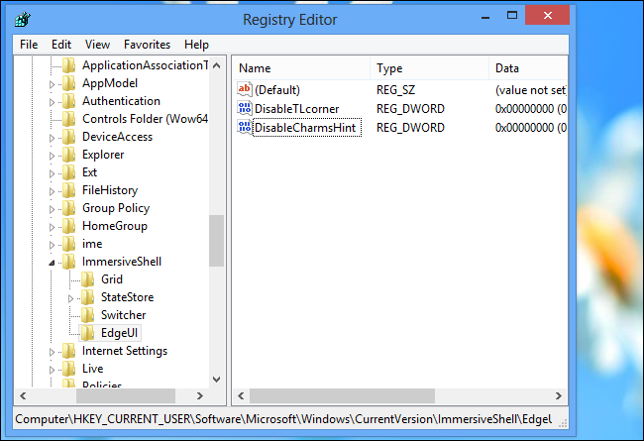Open the Favorites menu
Screen dimensions: 644x441
point(147,45)
